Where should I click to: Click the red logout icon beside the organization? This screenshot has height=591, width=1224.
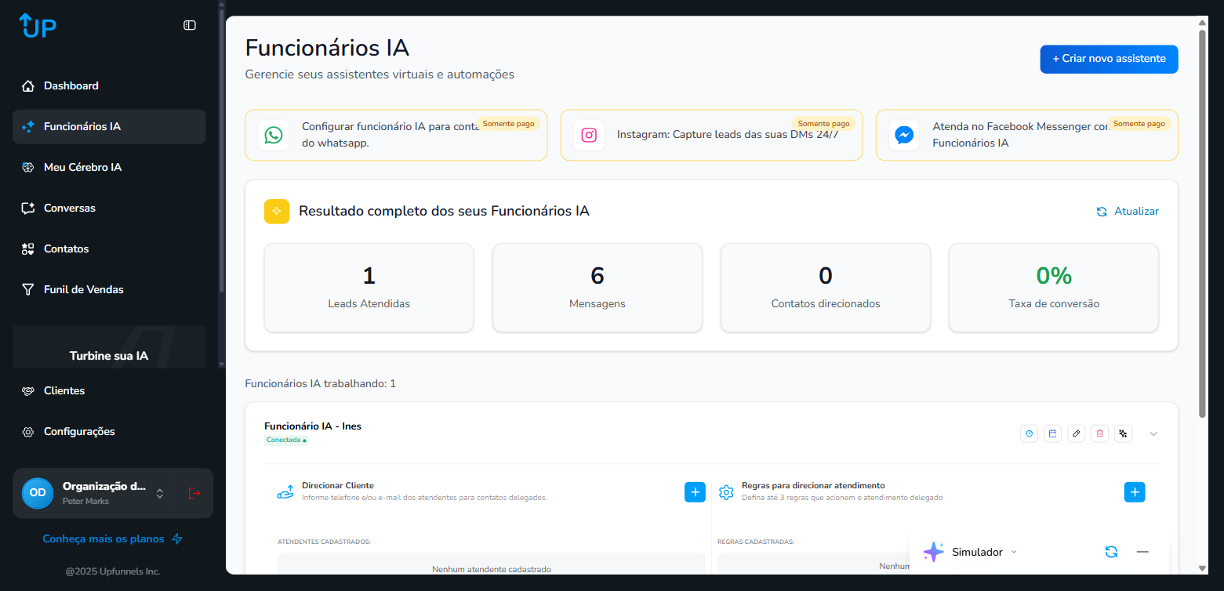[194, 493]
